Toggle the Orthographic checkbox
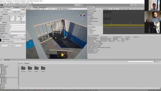Image resolution: width=161 pixels, height=91 pixels. (x=10, y=32)
